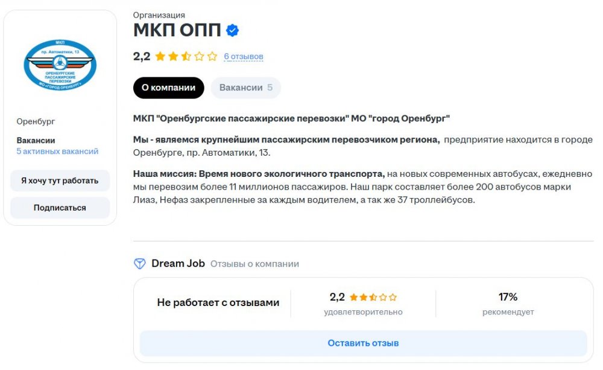Click the Dream Job heading
603x370 pixels.
point(178,264)
